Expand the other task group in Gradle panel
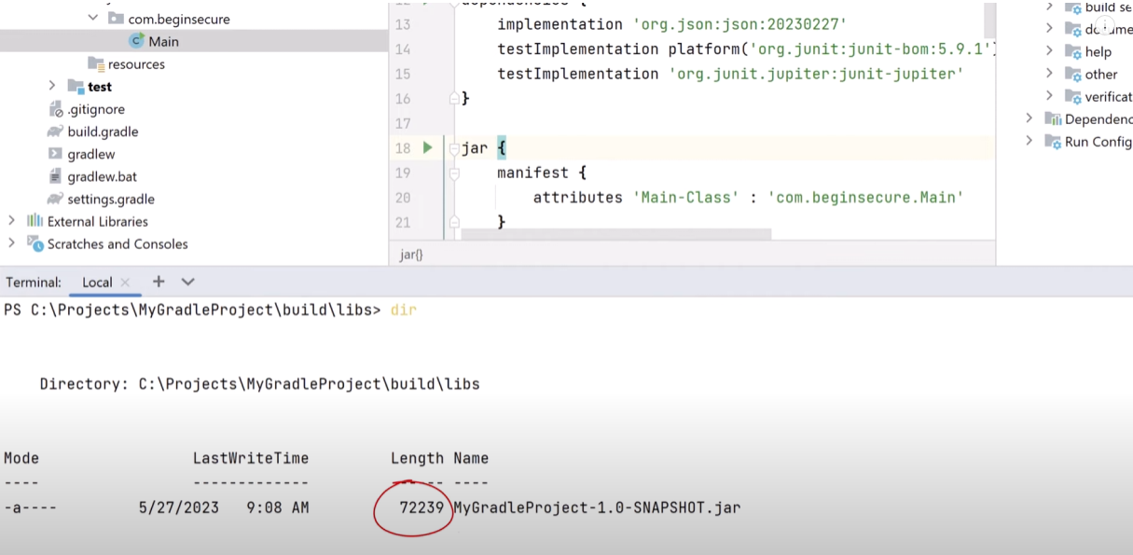The width and height of the screenshot is (1133, 555). point(1049,74)
